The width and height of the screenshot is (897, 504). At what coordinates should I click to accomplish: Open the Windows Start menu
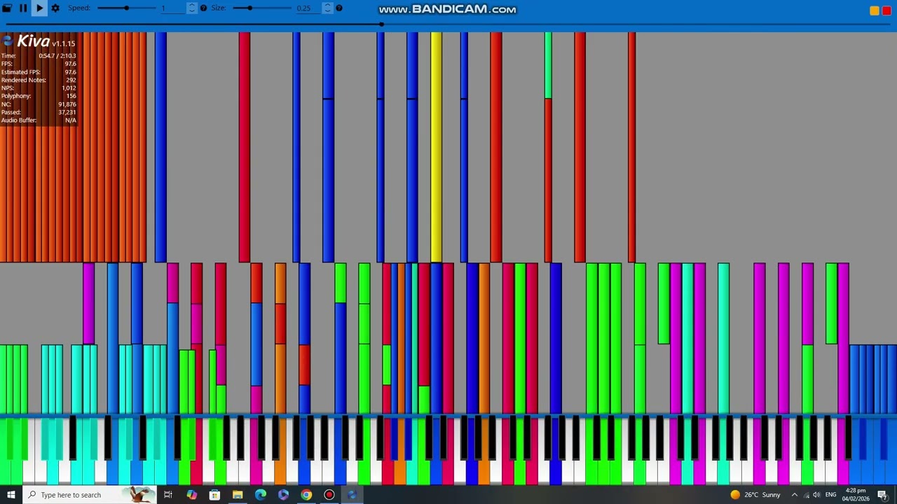coord(11,495)
